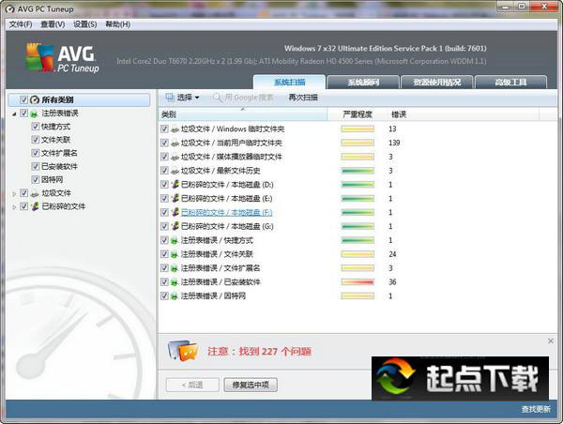The height and width of the screenshot is (424, 563).
Task: Click the error count 139
Action: point(394,143)
